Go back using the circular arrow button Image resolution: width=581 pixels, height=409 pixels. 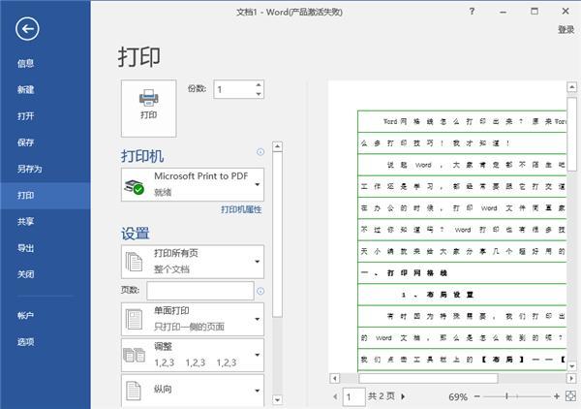tap(27, 28)
